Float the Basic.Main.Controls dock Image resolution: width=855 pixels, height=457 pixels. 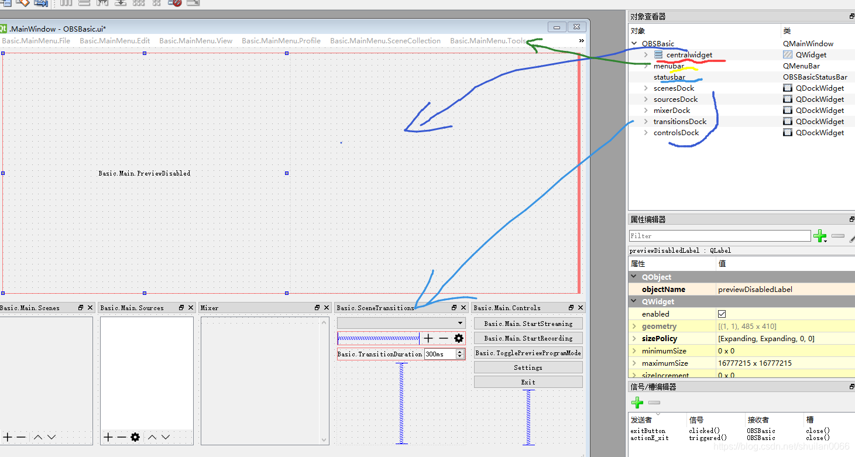[571, 308]
